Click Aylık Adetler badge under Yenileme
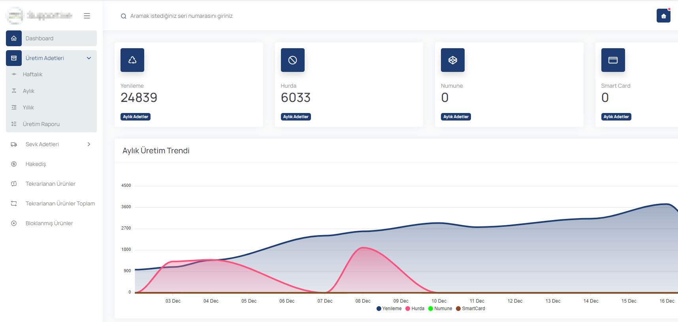Viewport: 678px width, 322px height. coord(136,117)
